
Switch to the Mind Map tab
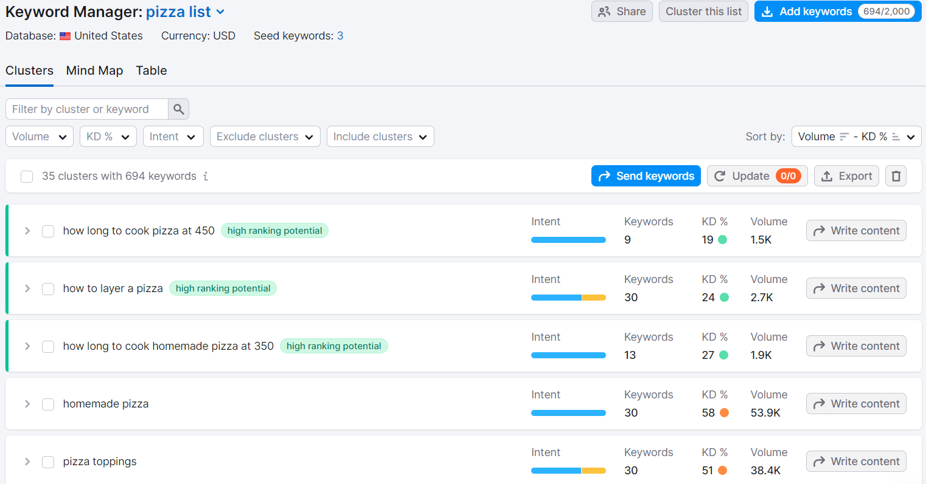(x=94, y=71)
